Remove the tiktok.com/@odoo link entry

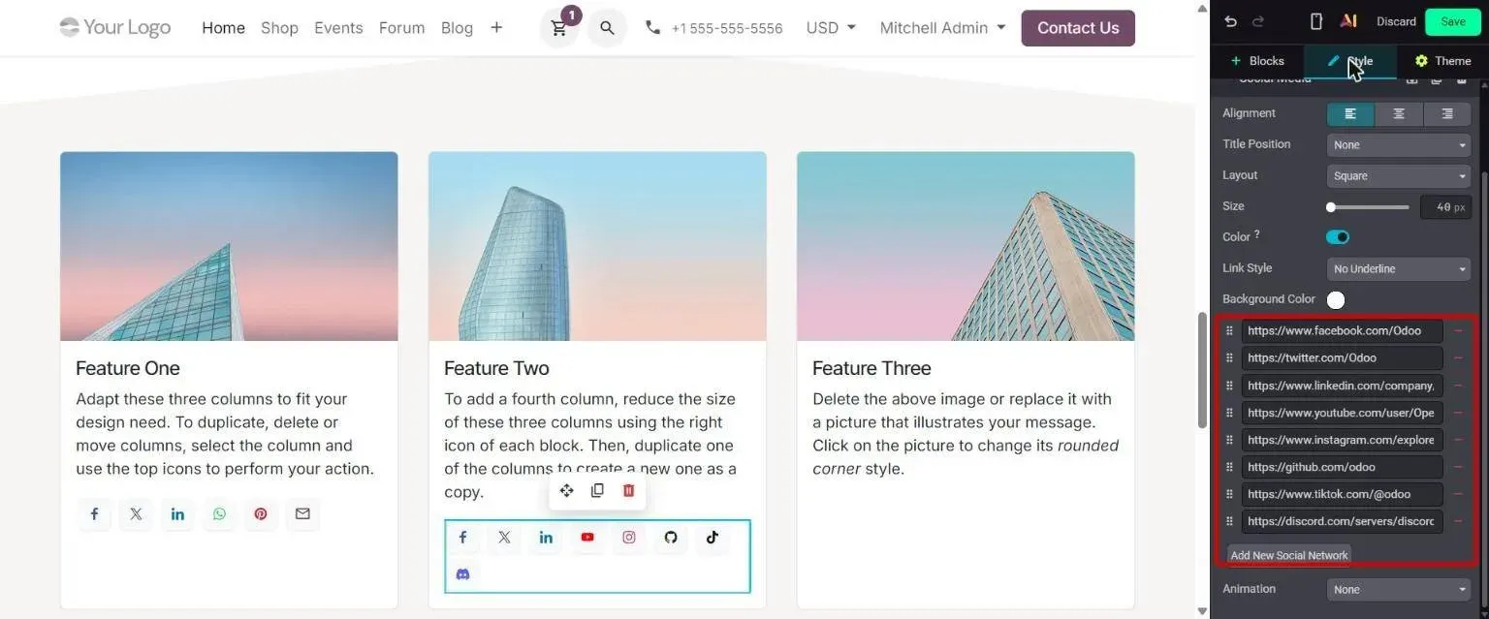[x=1458, y=494]
